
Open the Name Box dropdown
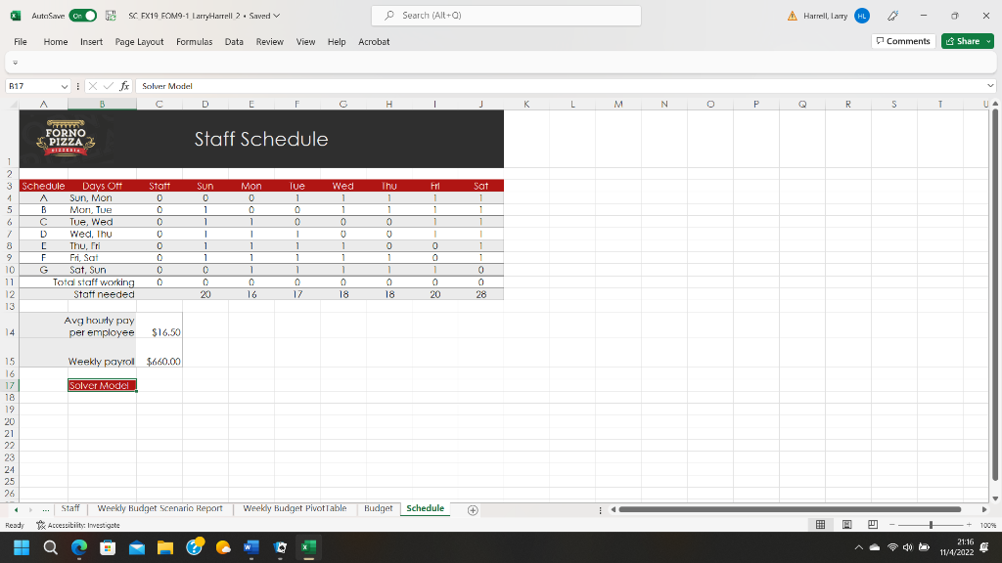point(65,86)
